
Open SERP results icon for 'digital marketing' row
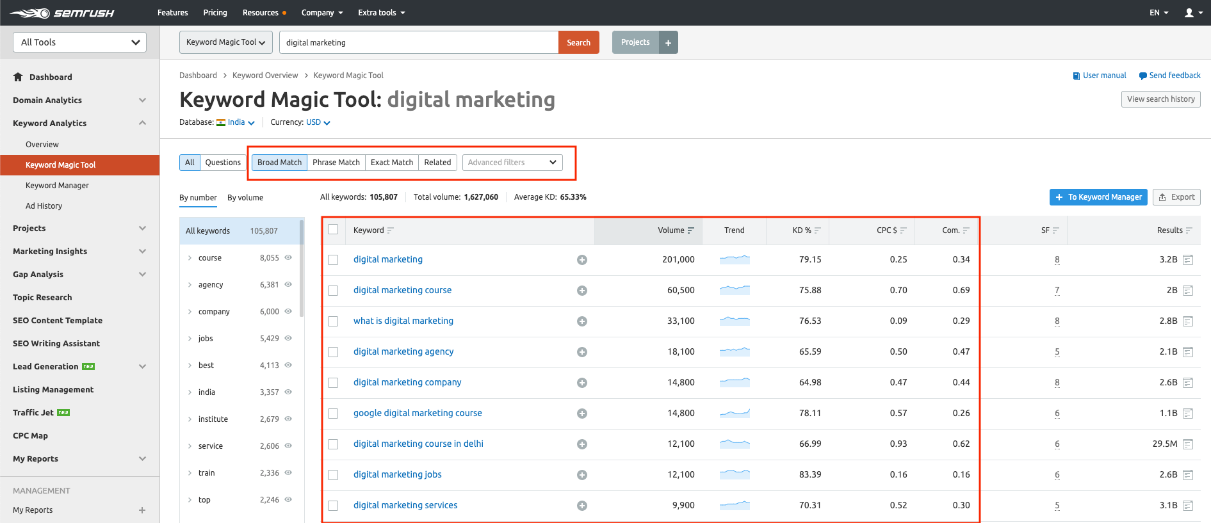point(1188,260)
